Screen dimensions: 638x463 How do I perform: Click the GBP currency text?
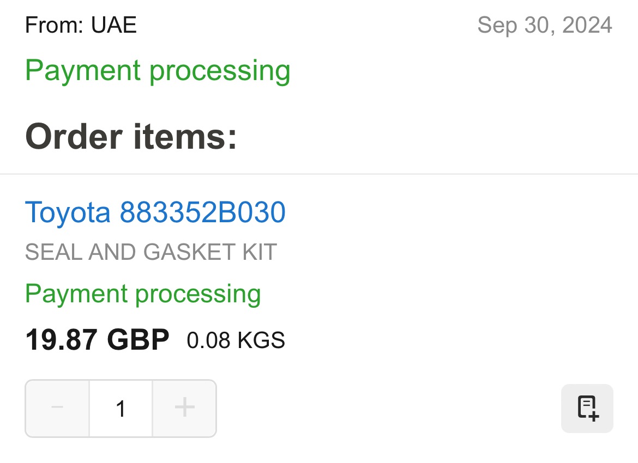pyautogui.click(x=139, y=339)
